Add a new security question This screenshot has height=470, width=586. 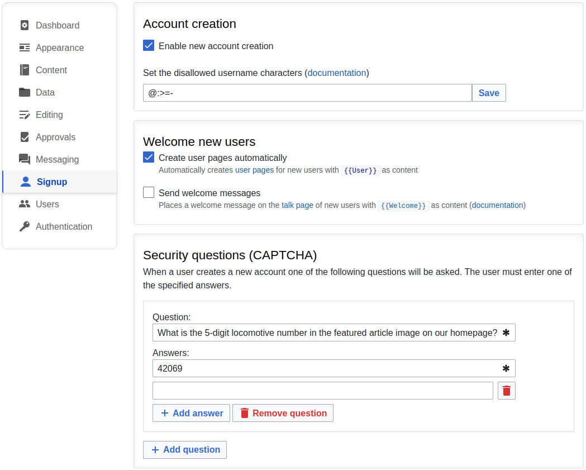pyautogui.click(x=185, y=449)
